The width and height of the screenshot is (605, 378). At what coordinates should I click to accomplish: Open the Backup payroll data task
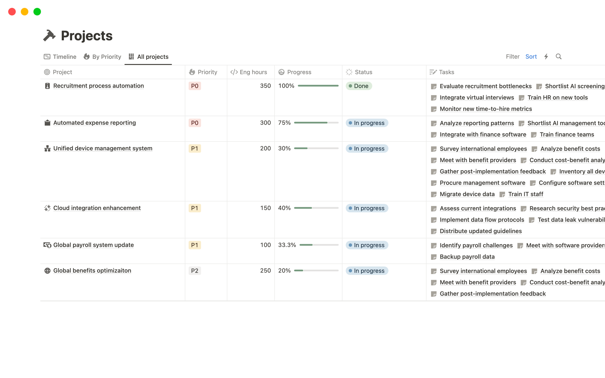pos(467,256)
